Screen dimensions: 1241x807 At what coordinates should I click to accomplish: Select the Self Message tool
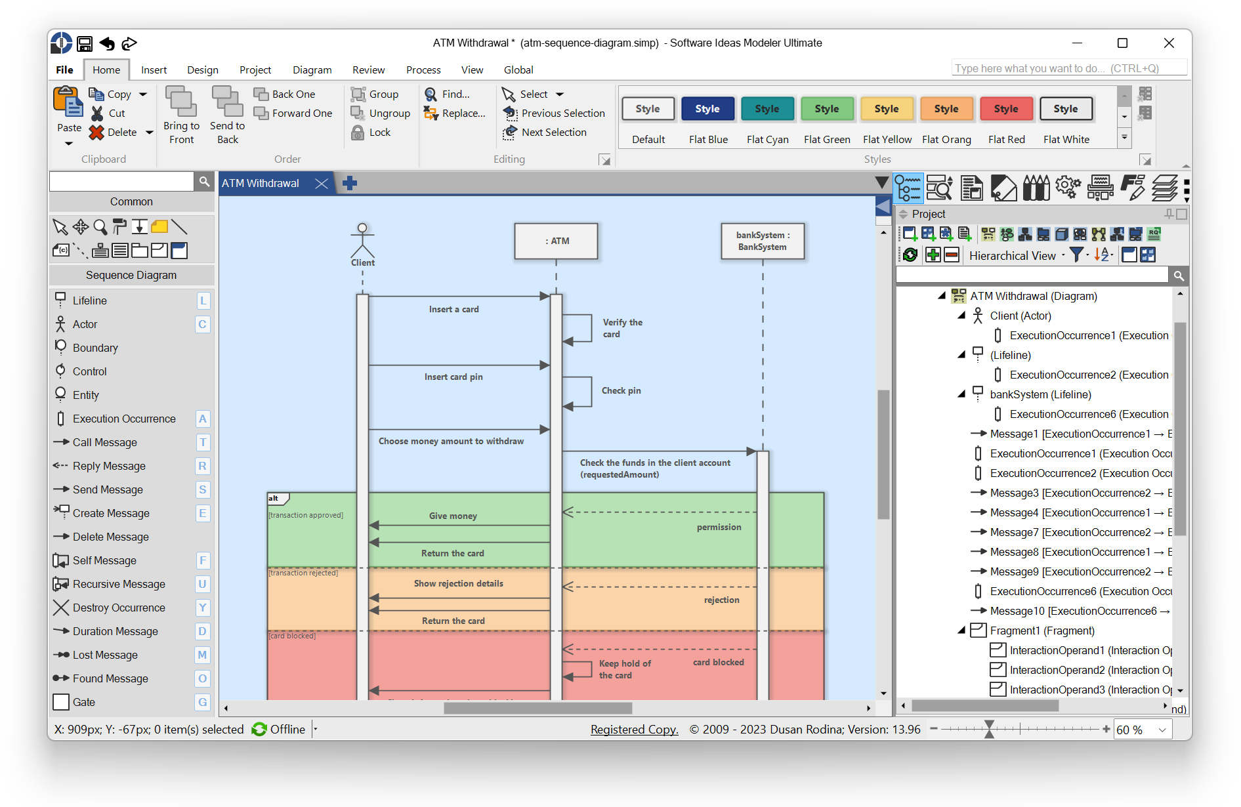(104, 560)
